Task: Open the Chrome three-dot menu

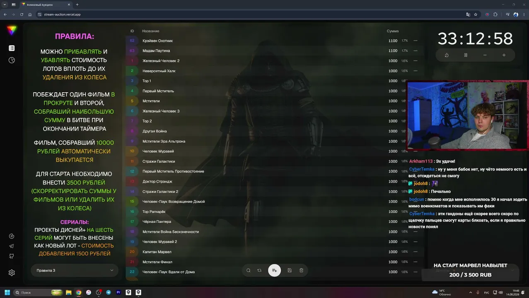Action: click(x=524, y=14)
